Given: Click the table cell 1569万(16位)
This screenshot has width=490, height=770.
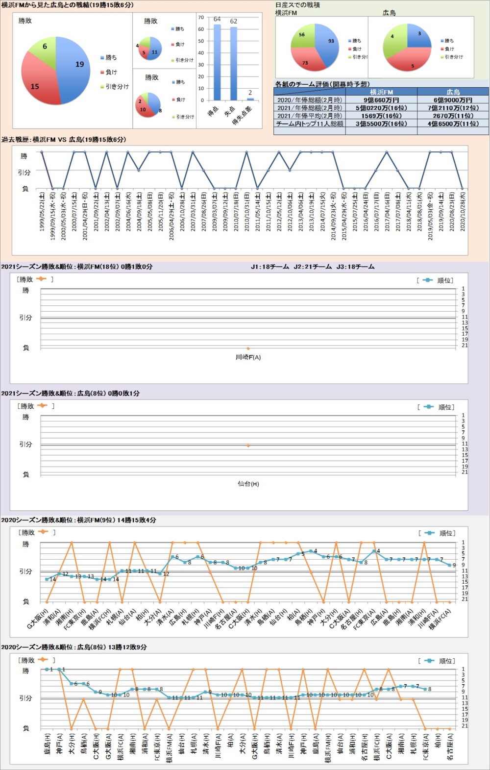Looking at the screenshot, I should tap(381, 116).
